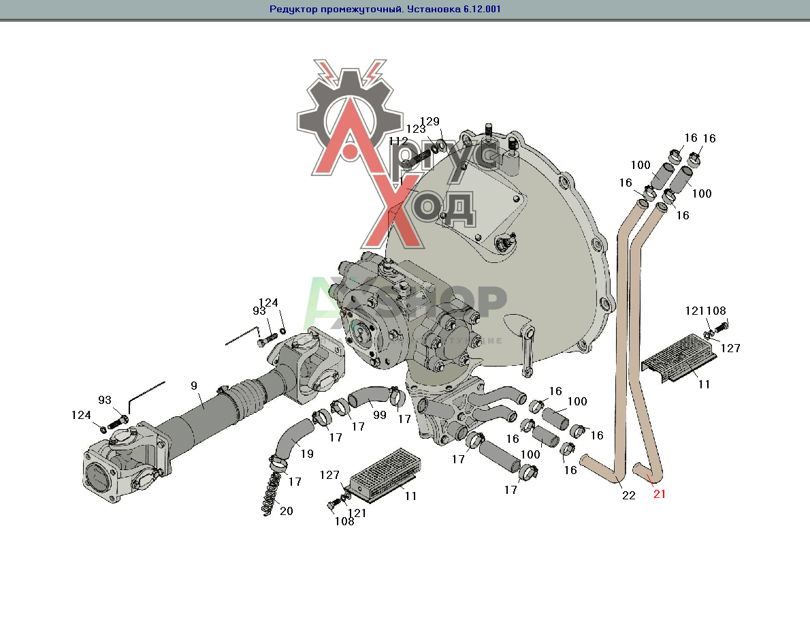Select part label 99 by short hose
The image size is (810, 622).
(380, 415)
